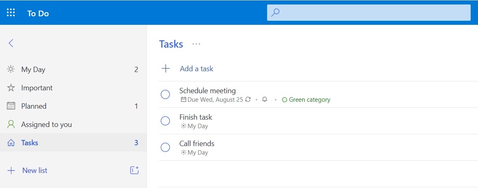478x188 pixels.
Task: Click New list in the sidebar
Action: (35, 171)
